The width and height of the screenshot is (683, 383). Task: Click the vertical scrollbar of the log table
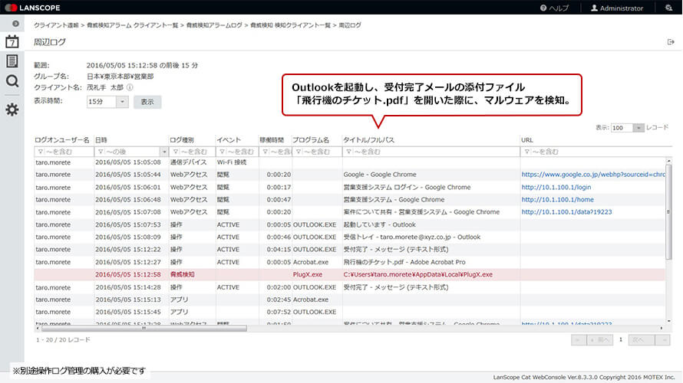click(668, 212)
